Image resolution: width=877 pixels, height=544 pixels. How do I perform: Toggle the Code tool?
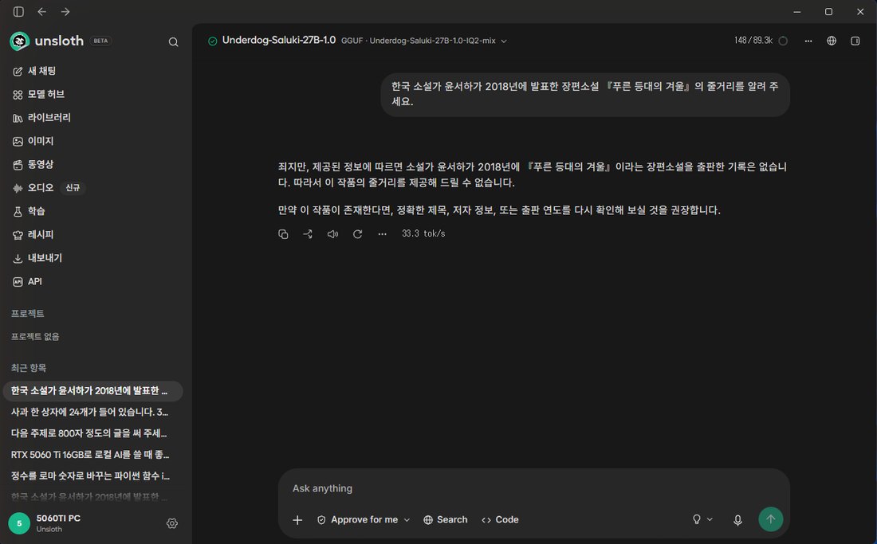point(500,520)
